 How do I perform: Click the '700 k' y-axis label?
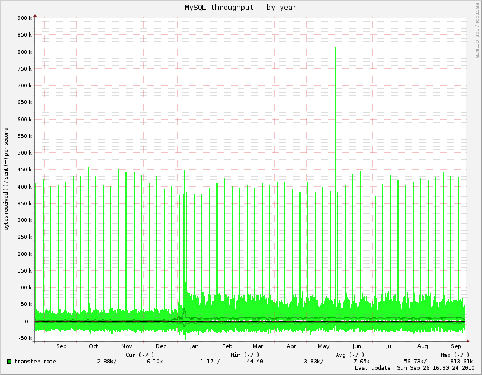coord(25,86)
